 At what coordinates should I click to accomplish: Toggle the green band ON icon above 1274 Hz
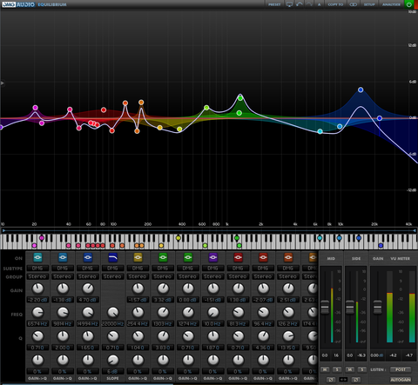[x=188, y=257]
